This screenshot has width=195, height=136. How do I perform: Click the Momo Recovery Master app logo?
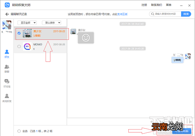coord(7,5)
